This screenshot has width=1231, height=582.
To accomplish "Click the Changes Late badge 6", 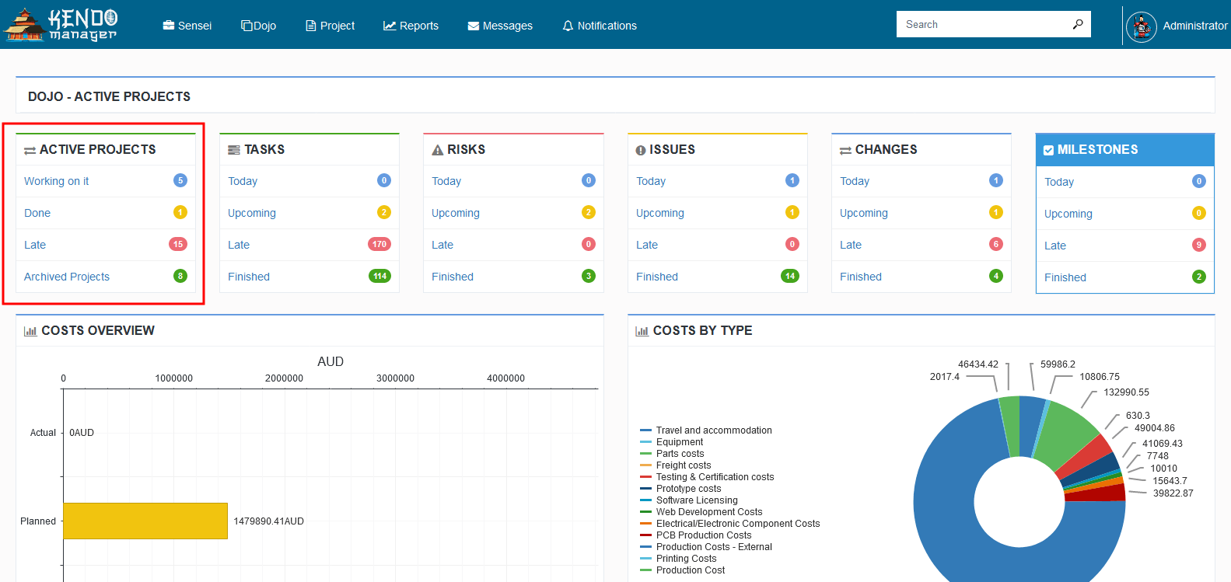I will 996,244.
